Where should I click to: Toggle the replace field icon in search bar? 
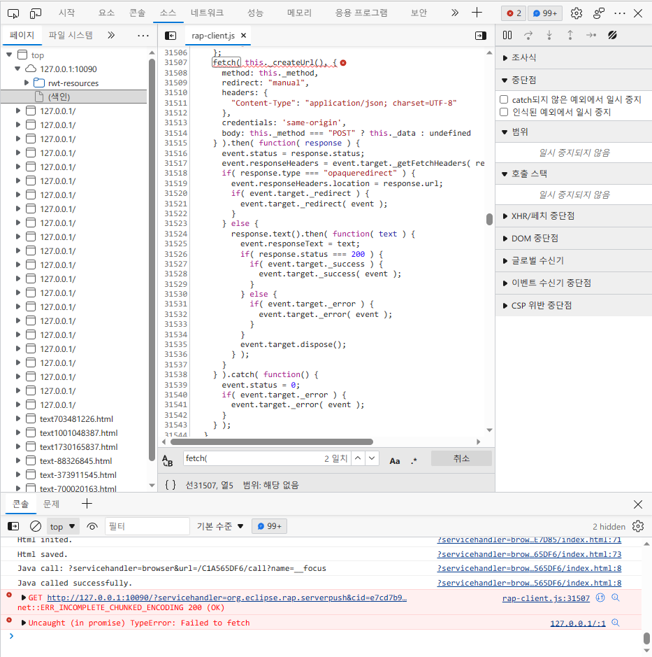point(168,460)
